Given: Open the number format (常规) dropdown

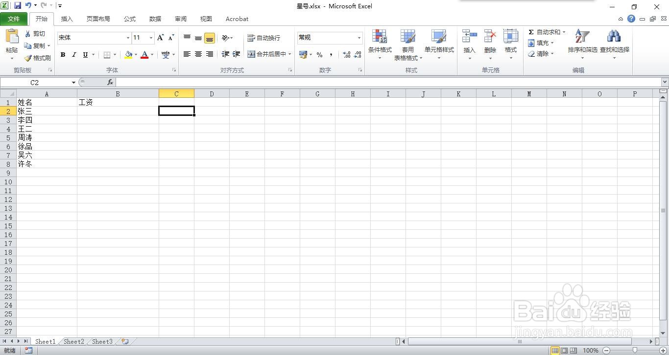Looking at the screenshot, I should (359, 38).
